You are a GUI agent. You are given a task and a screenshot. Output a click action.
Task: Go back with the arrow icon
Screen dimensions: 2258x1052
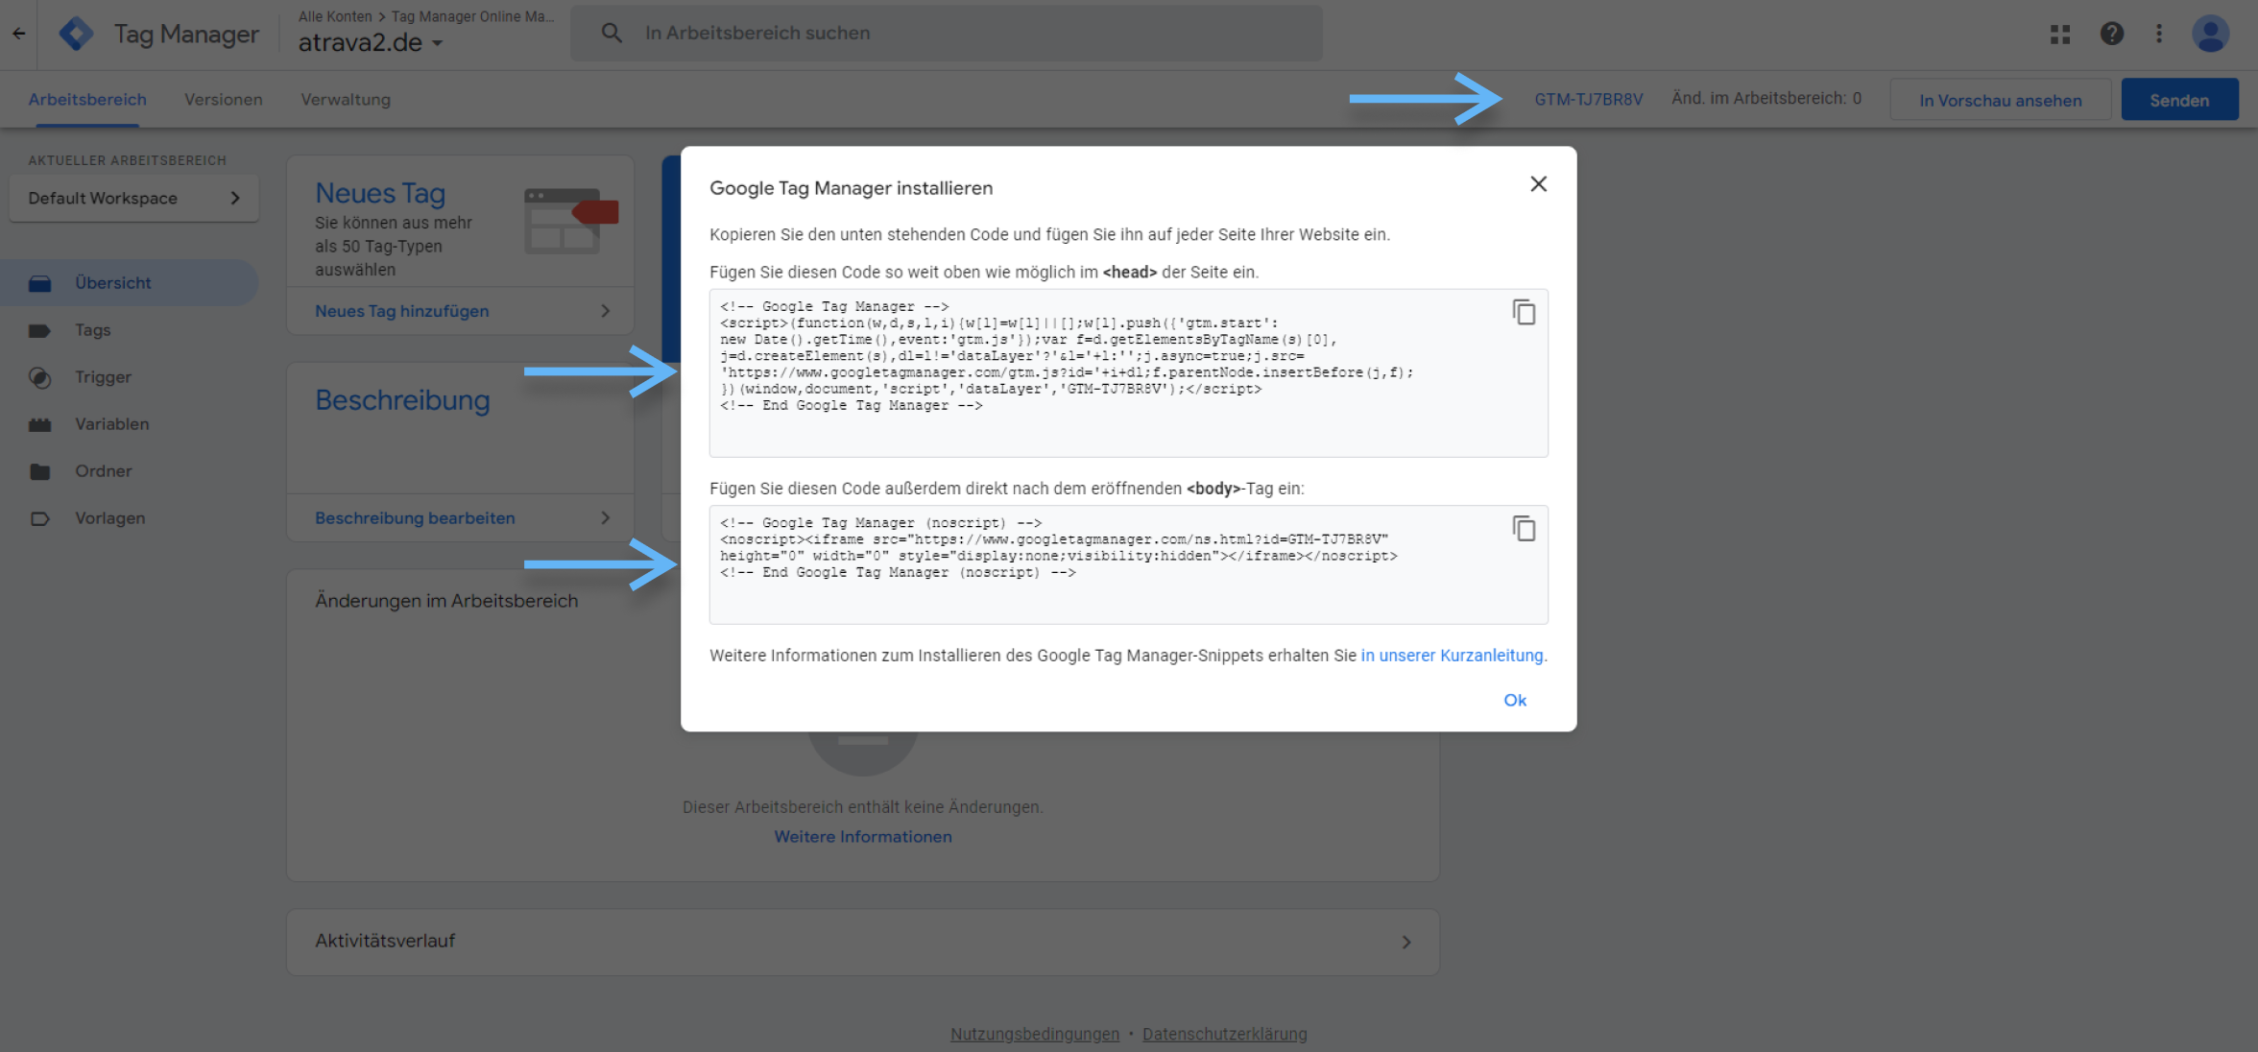tap(18, 33)
